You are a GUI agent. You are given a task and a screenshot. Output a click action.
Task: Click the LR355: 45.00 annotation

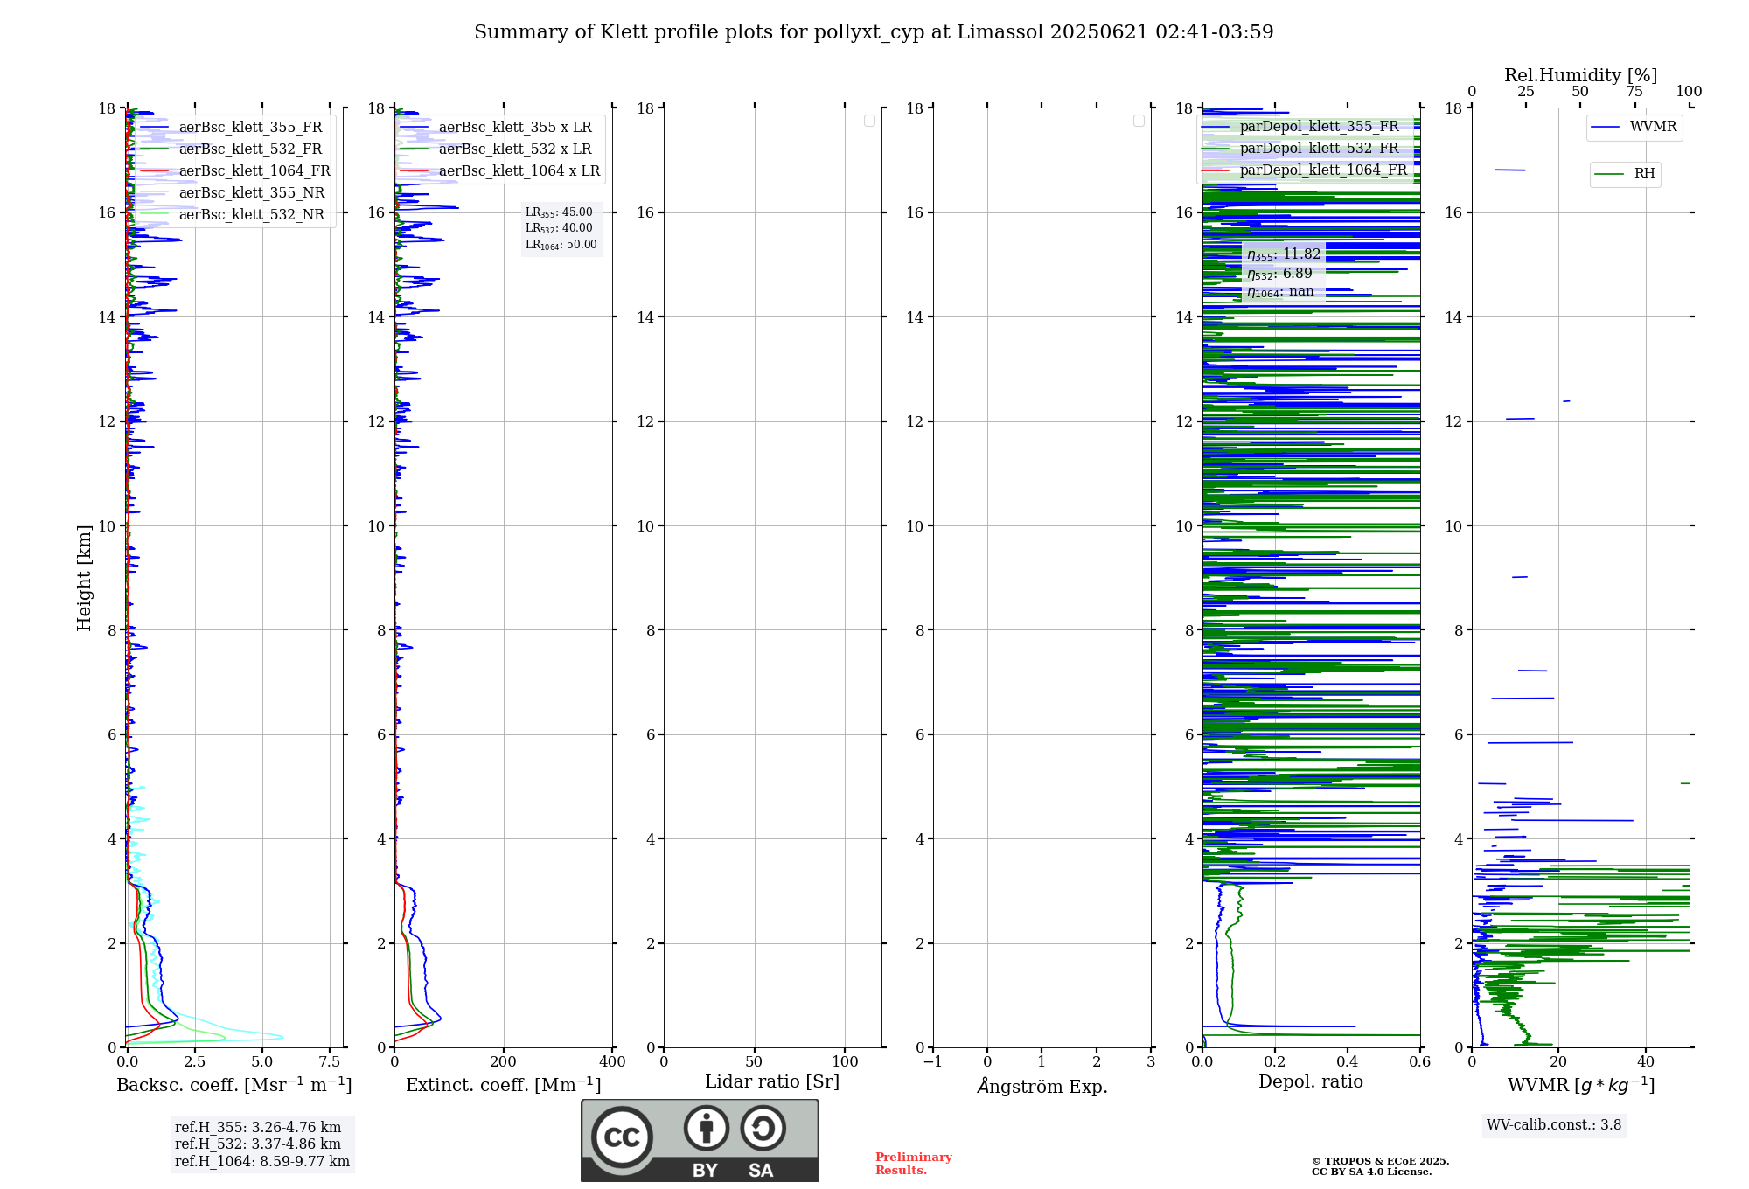559,212
